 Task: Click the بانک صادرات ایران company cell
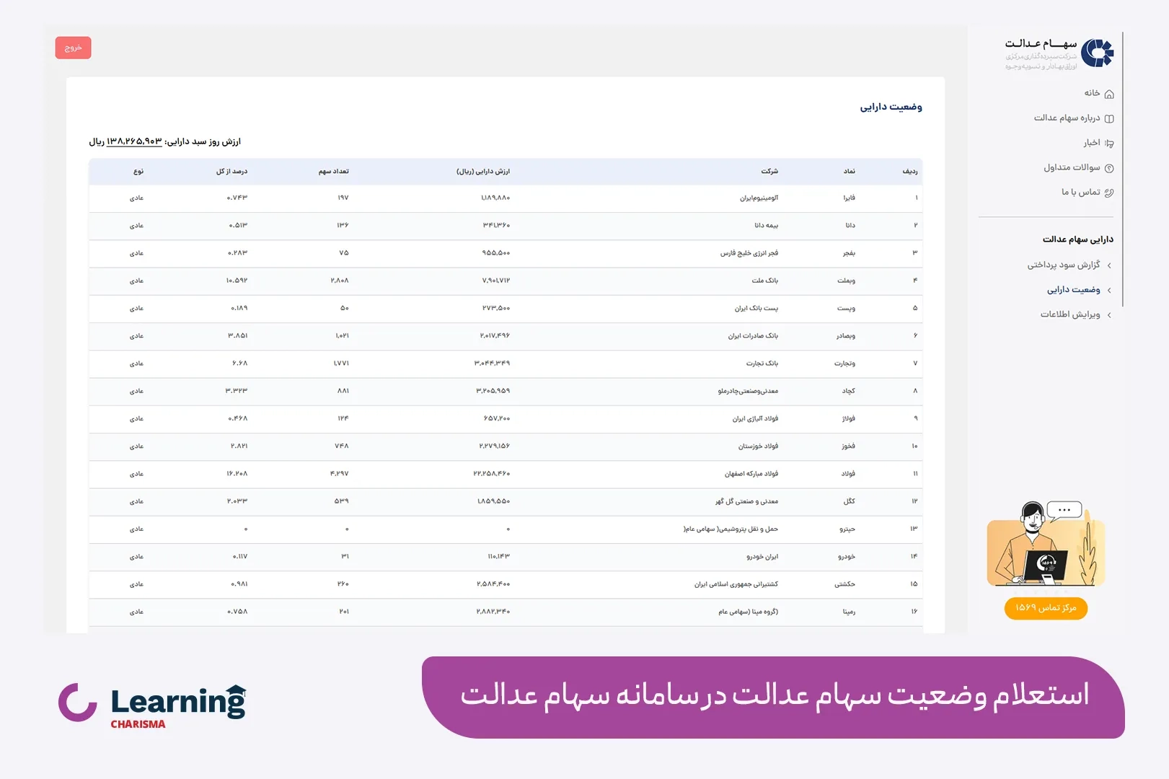pos(753,335)
